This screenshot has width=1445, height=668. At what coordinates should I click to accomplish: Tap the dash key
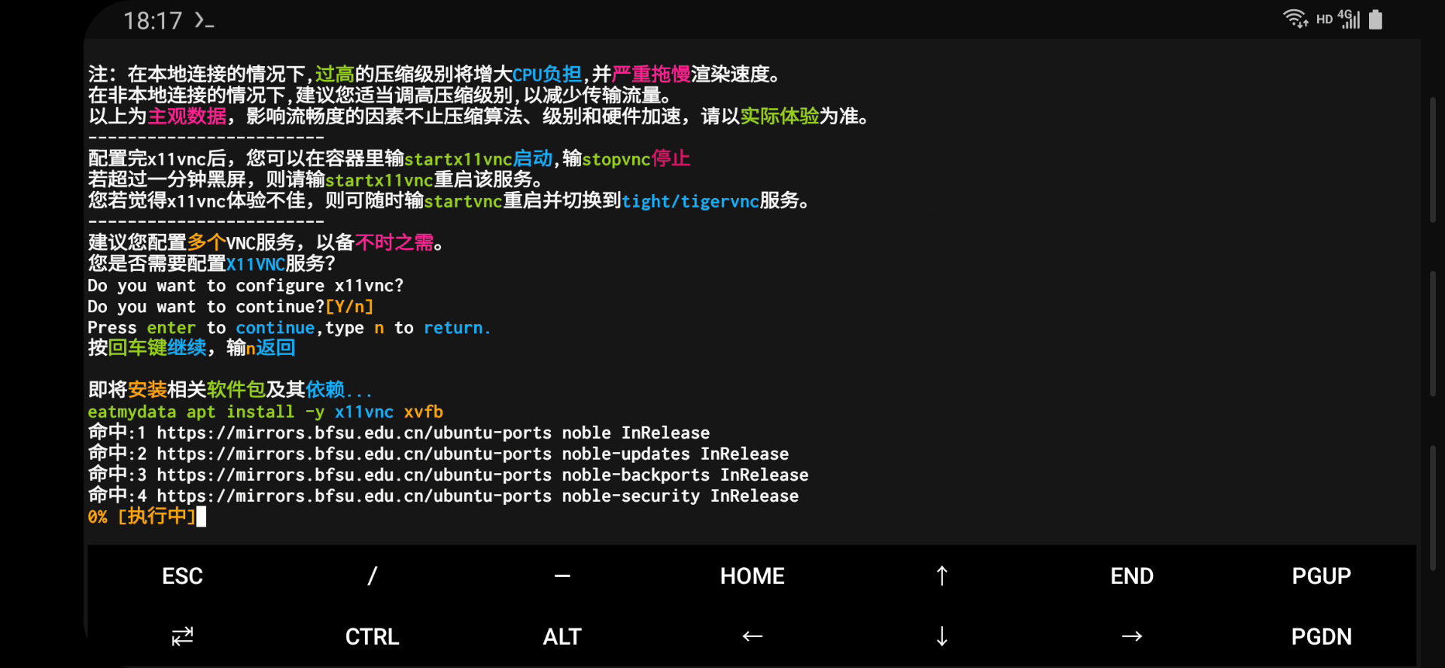561,575
